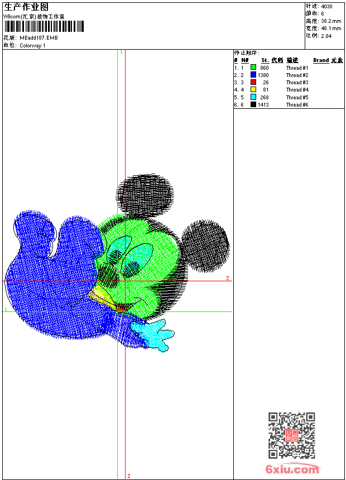Click stitch count 81 for Thread #4
The width and height of the screenshot is (346, 480).
coord(266,90)
